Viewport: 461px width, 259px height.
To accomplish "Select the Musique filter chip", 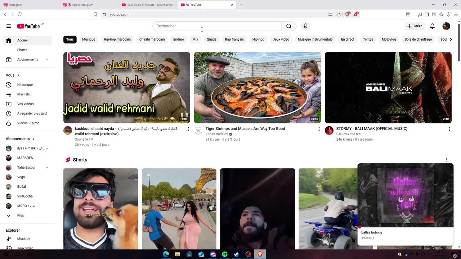I will click(89, 39).
